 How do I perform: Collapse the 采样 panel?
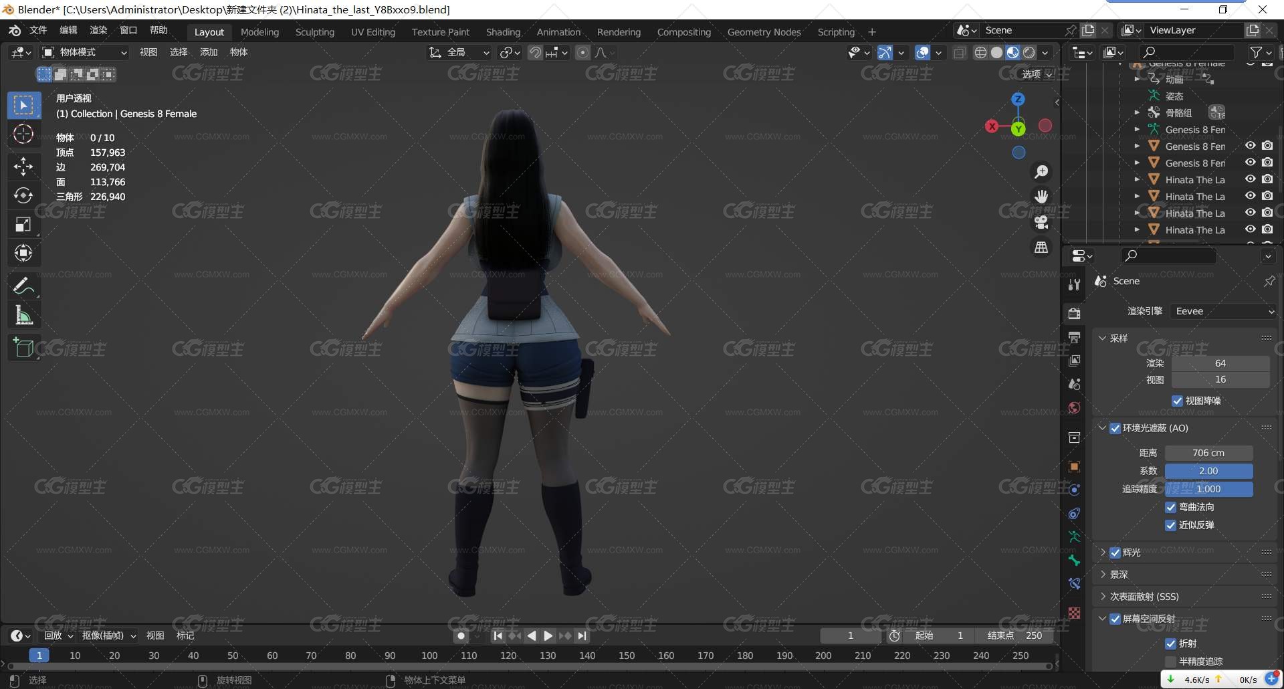(1102, 338)
